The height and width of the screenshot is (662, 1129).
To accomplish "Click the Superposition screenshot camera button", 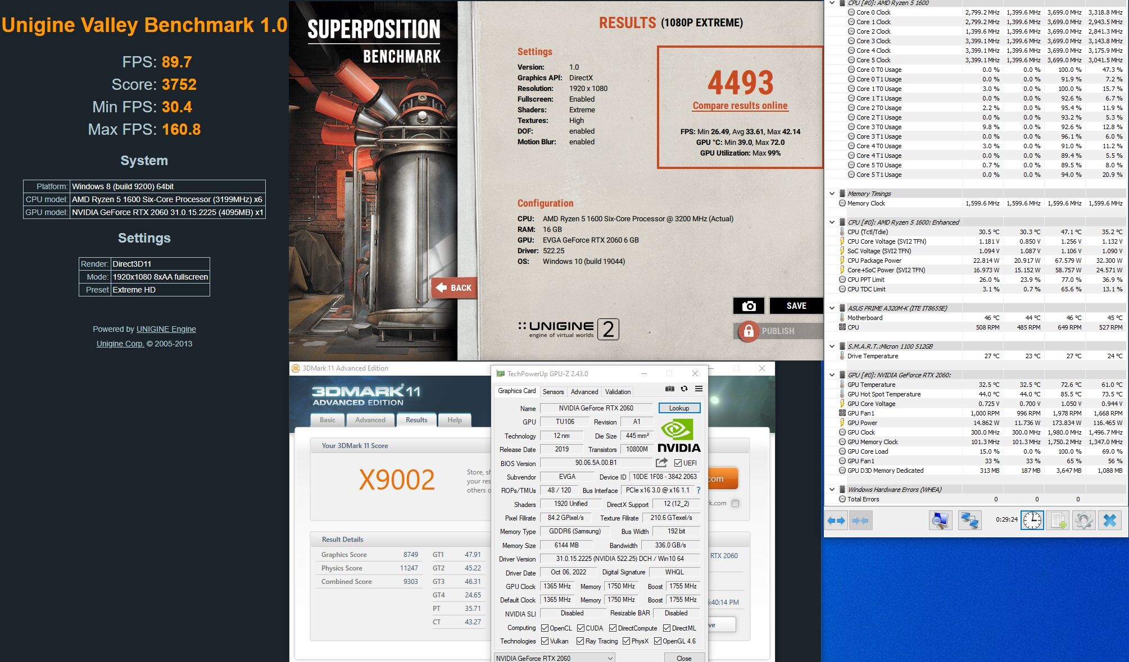I will [x=749, y=306].
